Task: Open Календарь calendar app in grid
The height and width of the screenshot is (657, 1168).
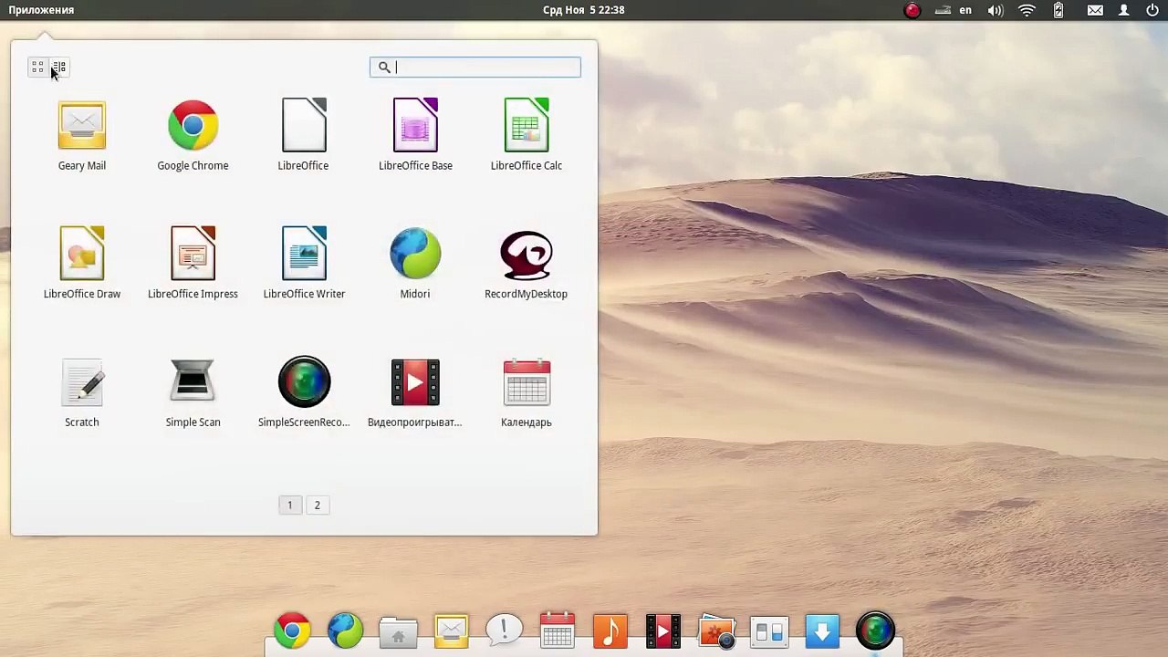Action: pos(527,392)
